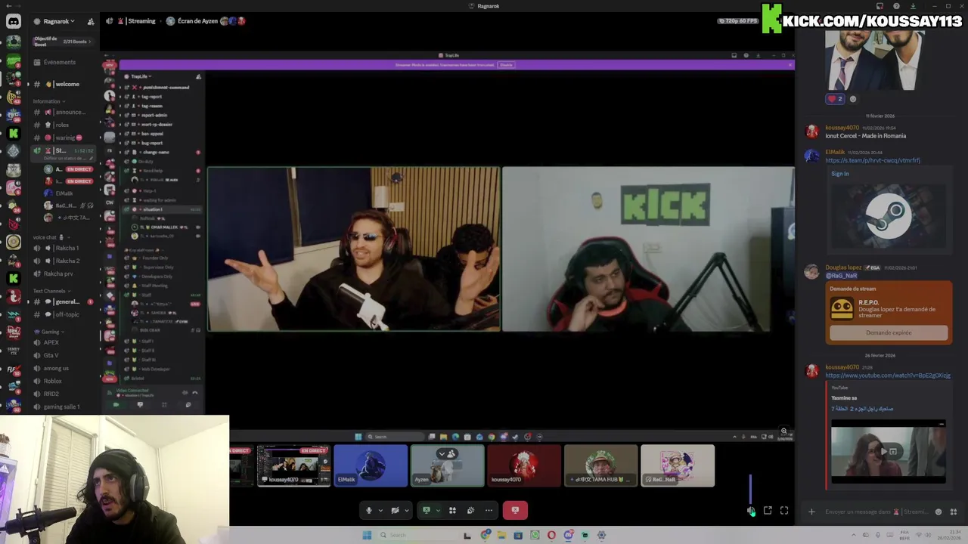Toggle screen share button
This screenshot has width=968, height=544.
tap(427, 510)
